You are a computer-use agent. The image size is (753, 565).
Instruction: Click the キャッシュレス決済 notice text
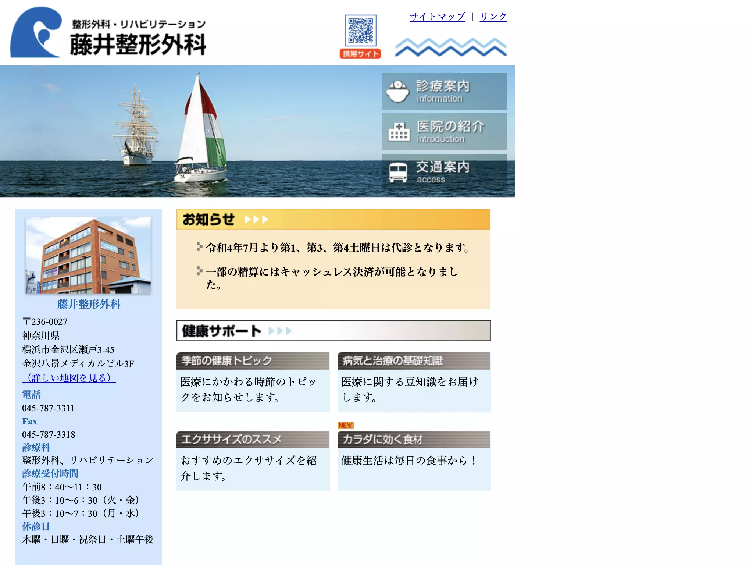click(332, 278)
